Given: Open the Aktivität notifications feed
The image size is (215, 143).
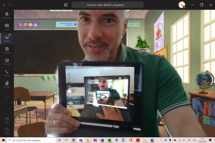Looking at the screenshot, I should [x=7, y=15].
